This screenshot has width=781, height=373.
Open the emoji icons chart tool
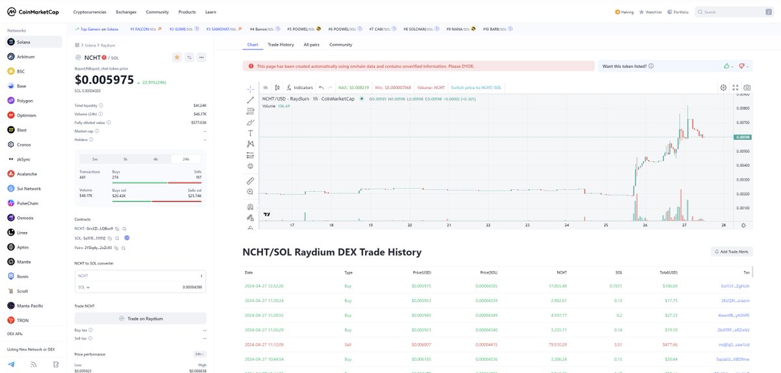tap(251, 166)
